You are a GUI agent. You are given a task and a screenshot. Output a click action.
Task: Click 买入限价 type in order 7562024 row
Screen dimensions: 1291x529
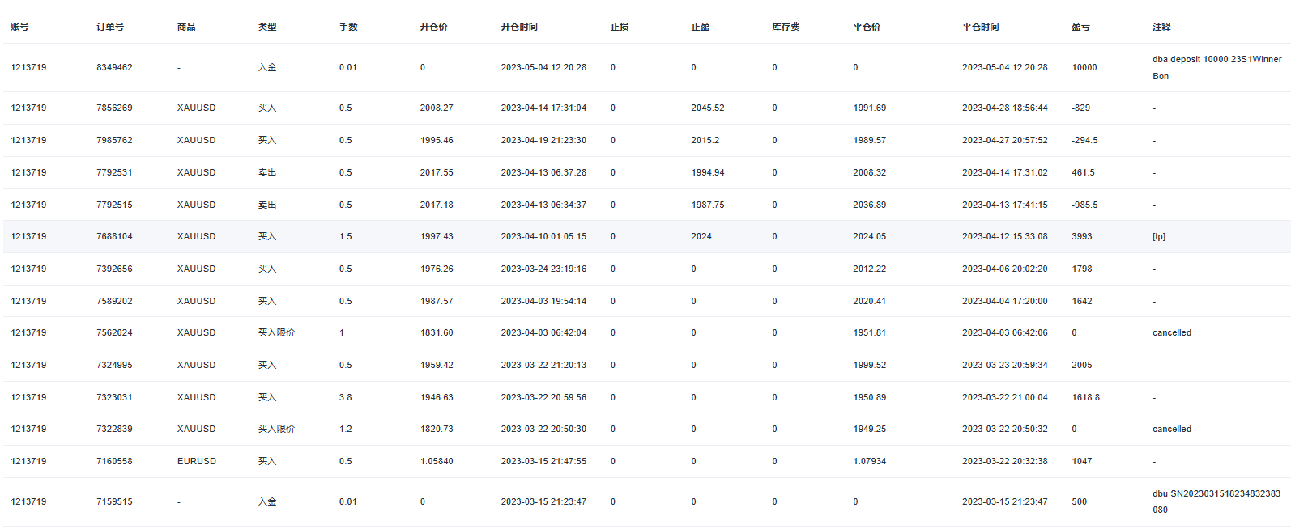point(276,332)
